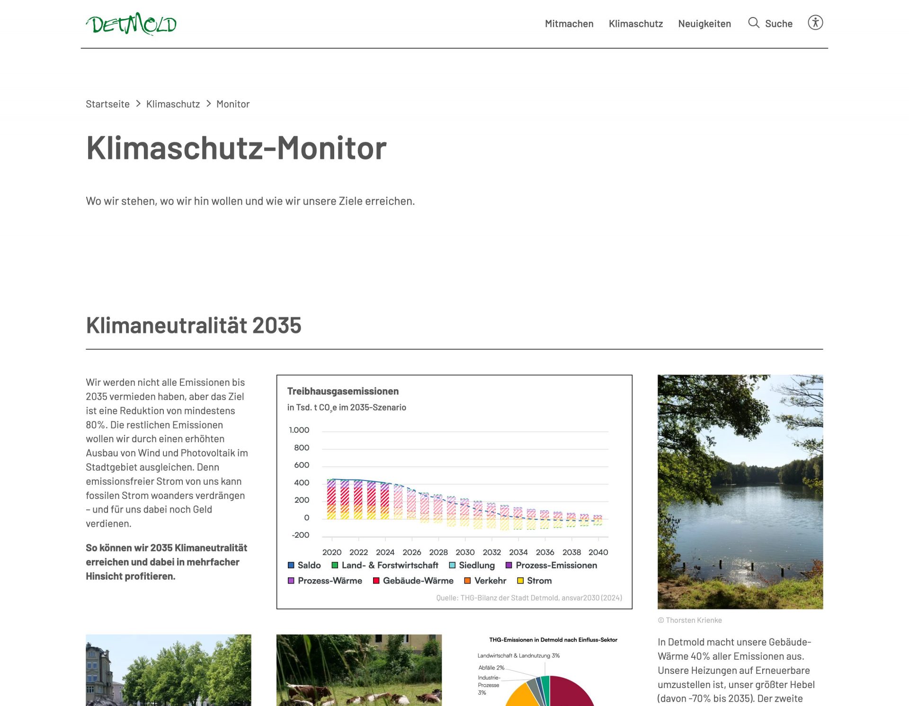Open the Klimaschutz navigation menu
The image size is (909, 706).
pyautogui.click(x=636, y=24)
